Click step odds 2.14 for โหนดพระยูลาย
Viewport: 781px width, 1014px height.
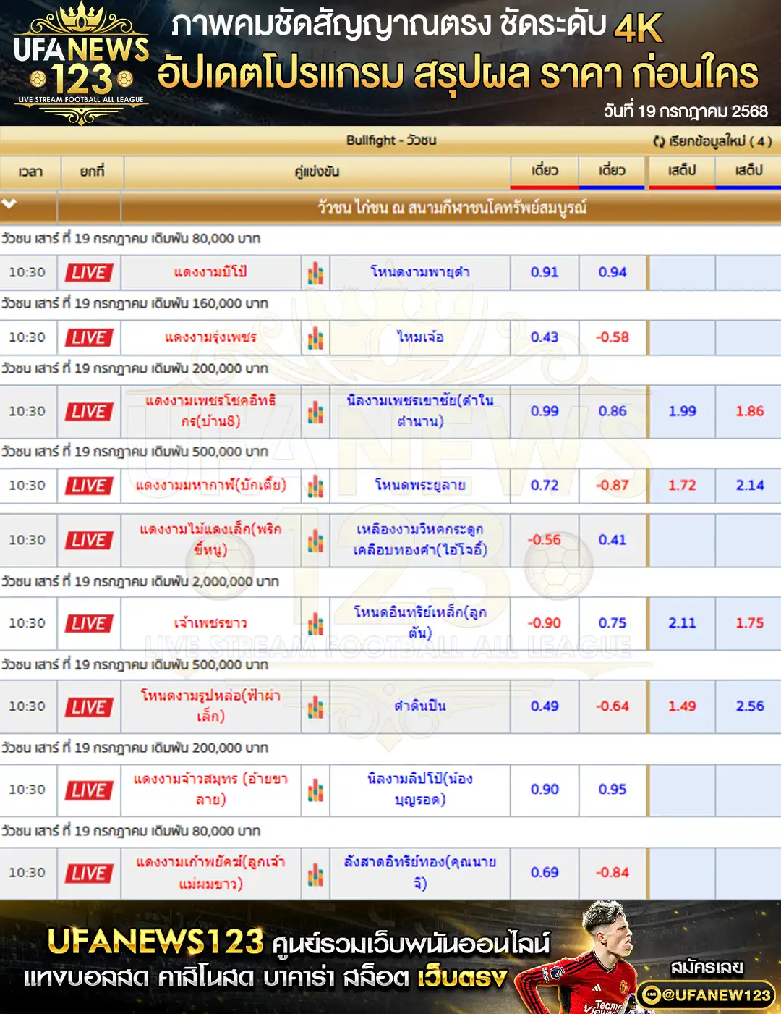749,485
